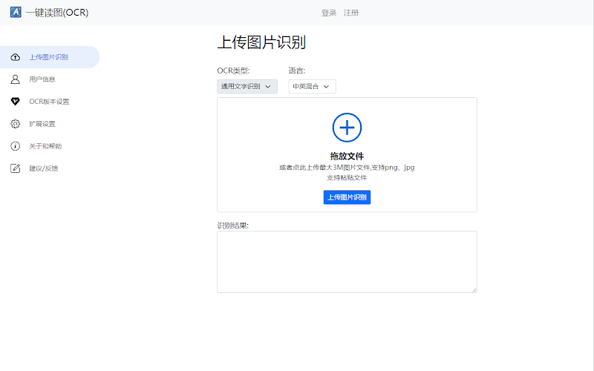This screenshot has width=594, height=371.
Task: Click the cloud upload icon in sidebar
Action: 15,57
